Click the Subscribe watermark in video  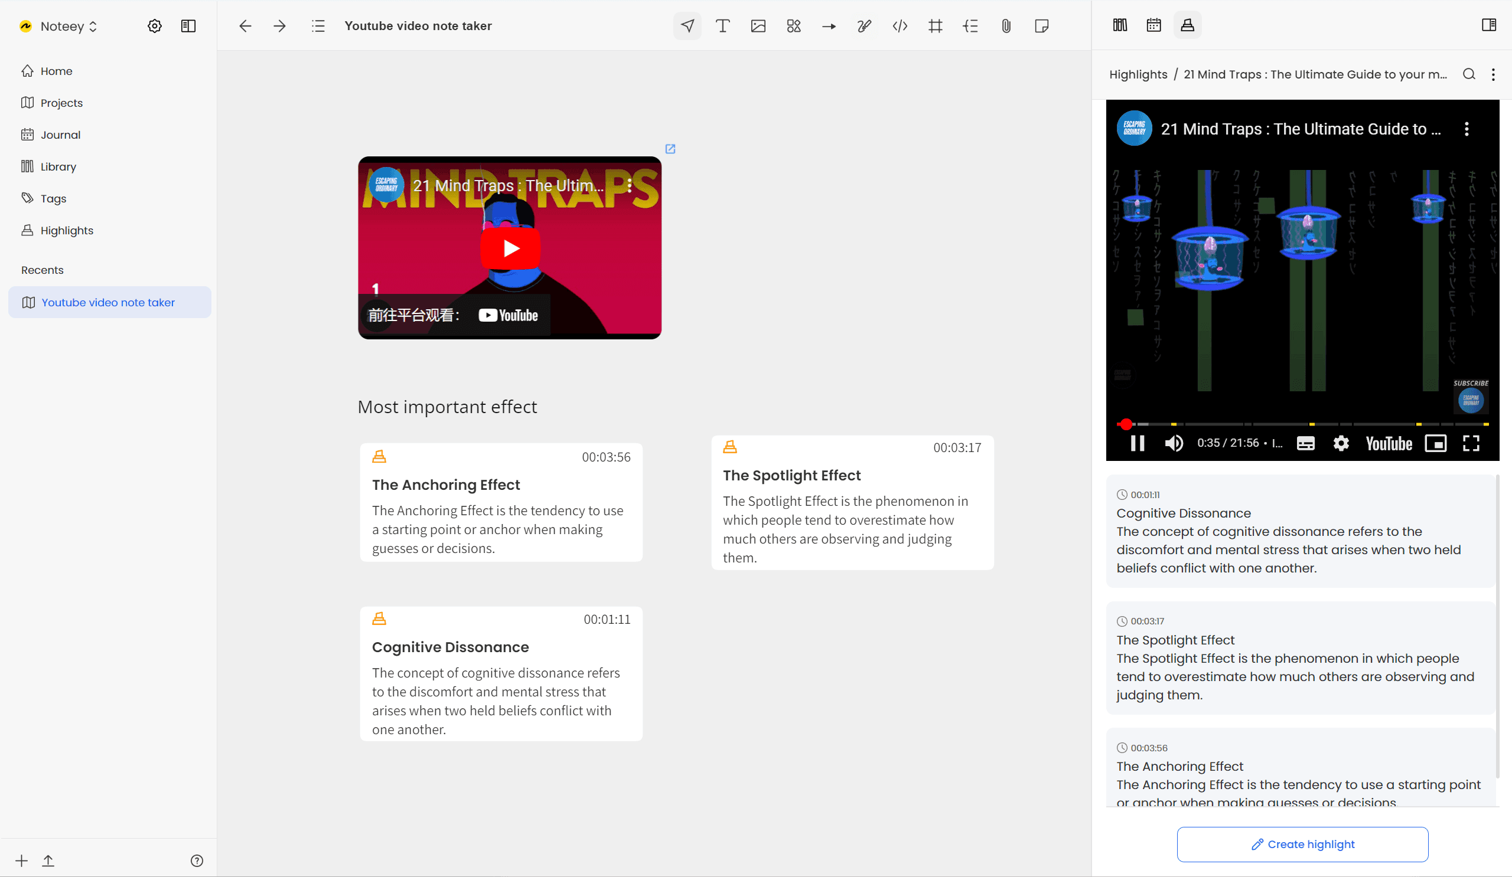pyautogui.click(x=1471, y=397)
